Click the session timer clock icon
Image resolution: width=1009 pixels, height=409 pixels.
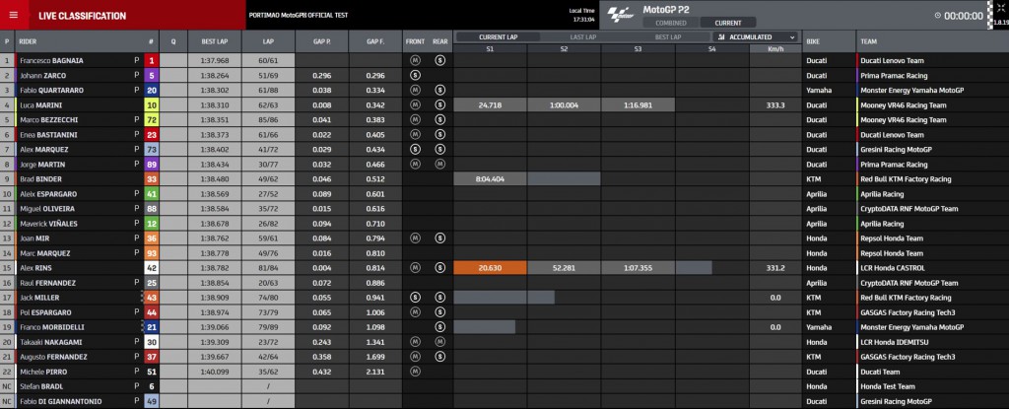938,16
